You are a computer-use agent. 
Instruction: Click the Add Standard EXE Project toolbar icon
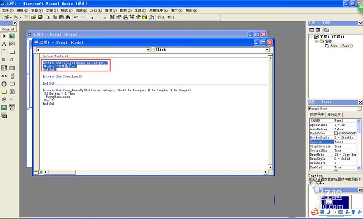tap(6, 17)
